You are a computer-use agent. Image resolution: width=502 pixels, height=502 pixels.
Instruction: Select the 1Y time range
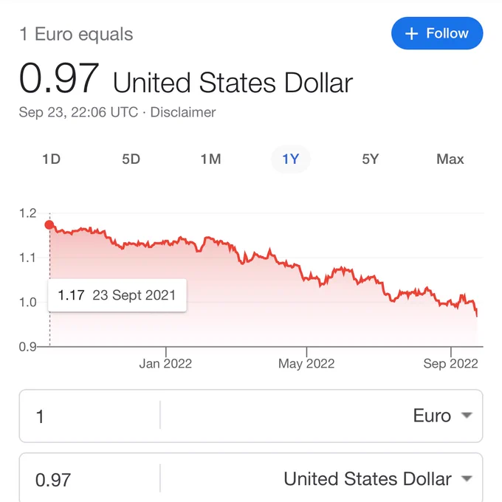pyautogui.click(x=291, y=159)
